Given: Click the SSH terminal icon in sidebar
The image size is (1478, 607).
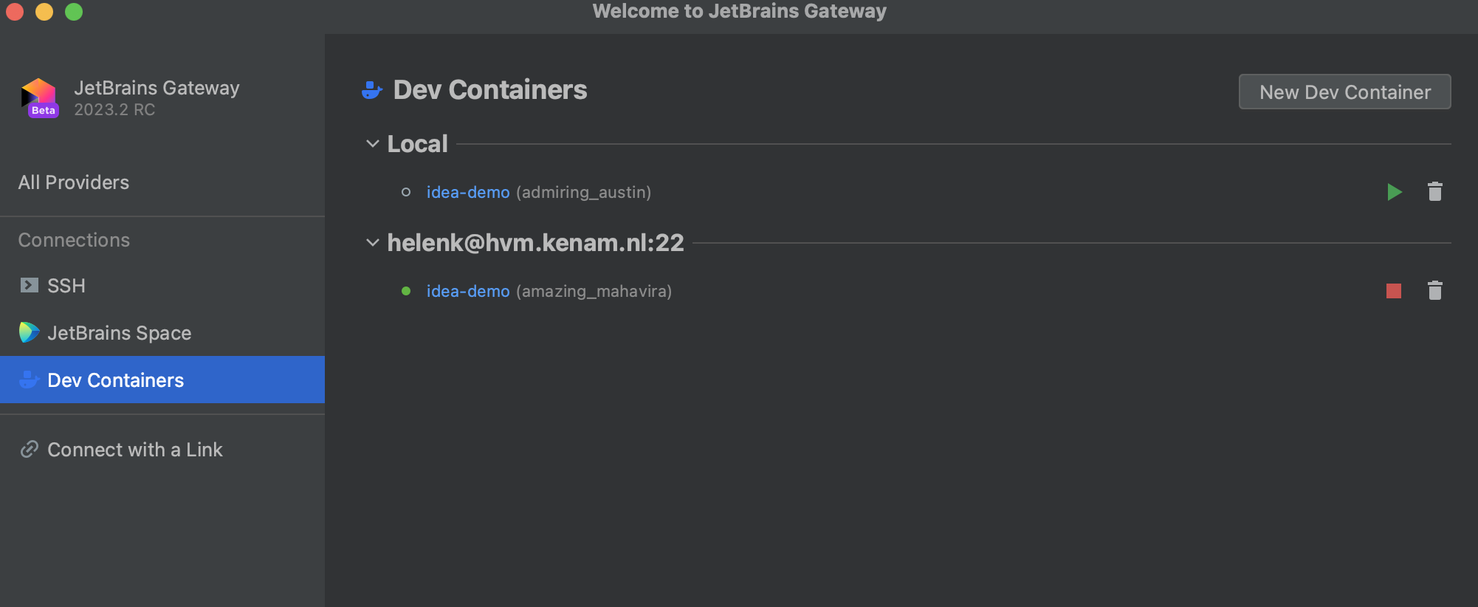Looking at the screenshot, I should point(29,285).
